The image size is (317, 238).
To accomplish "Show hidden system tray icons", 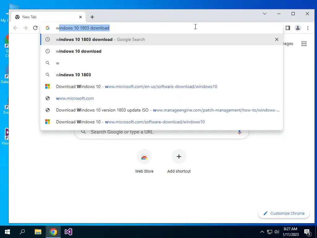I will [x=262, y=232].
